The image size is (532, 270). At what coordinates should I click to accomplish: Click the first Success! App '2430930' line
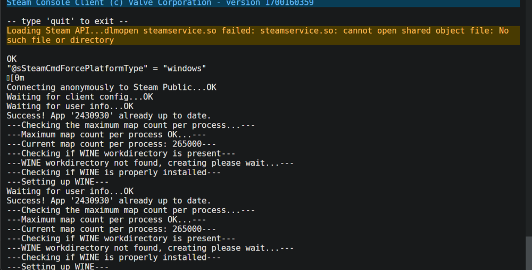[x=109, y=116]
